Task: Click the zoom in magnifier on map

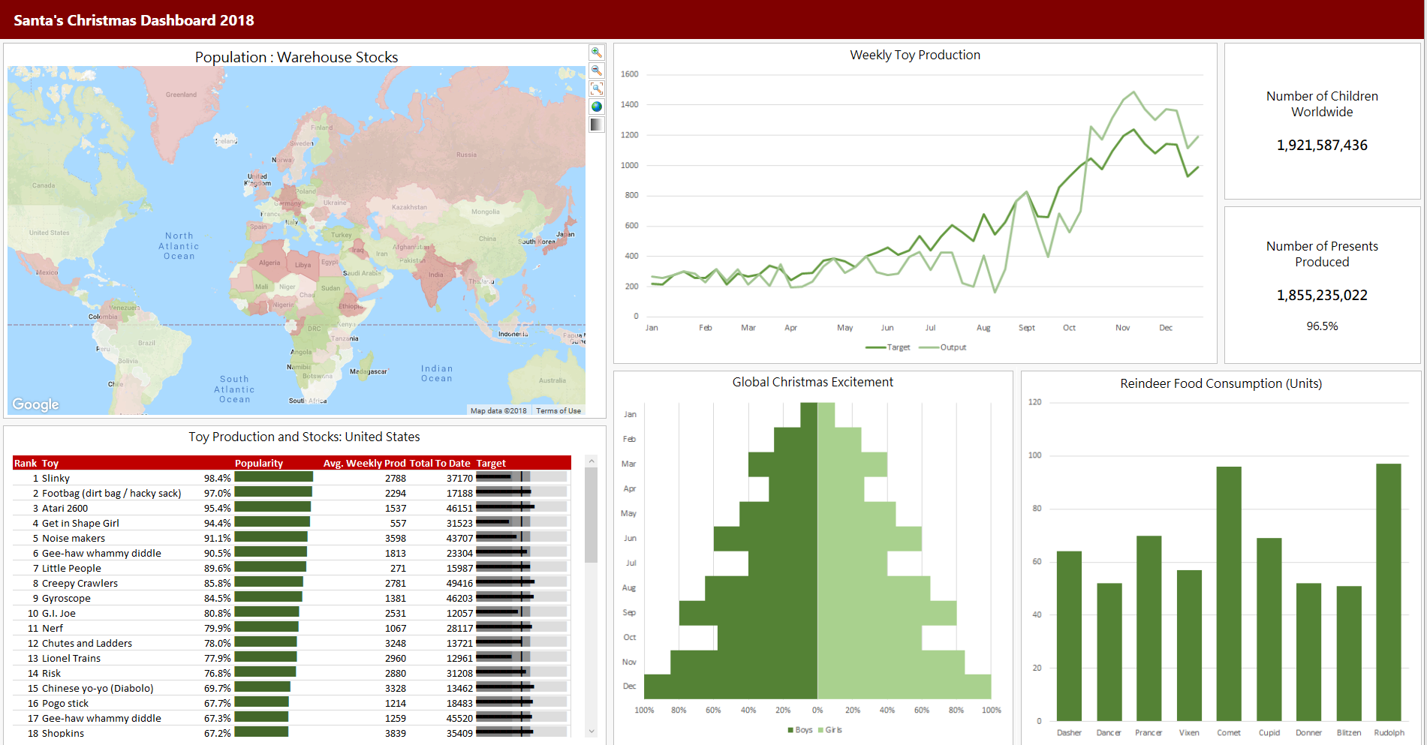Action: pos(596,53)
